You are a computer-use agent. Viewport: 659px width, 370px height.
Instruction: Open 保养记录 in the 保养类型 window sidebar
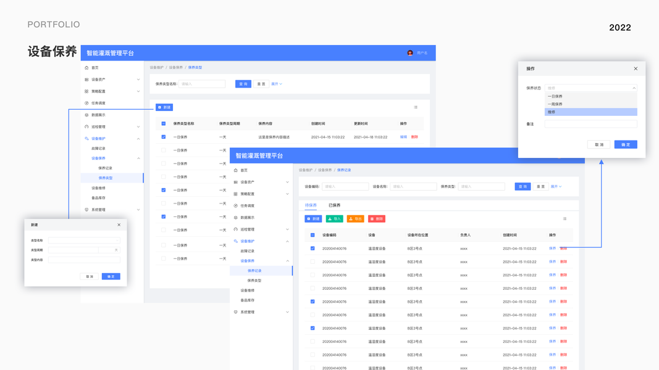[x=105, y=168]
